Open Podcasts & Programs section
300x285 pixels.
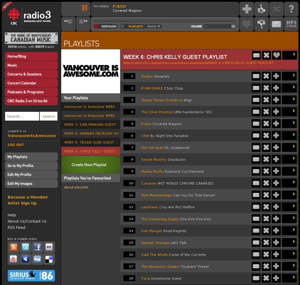32,92
